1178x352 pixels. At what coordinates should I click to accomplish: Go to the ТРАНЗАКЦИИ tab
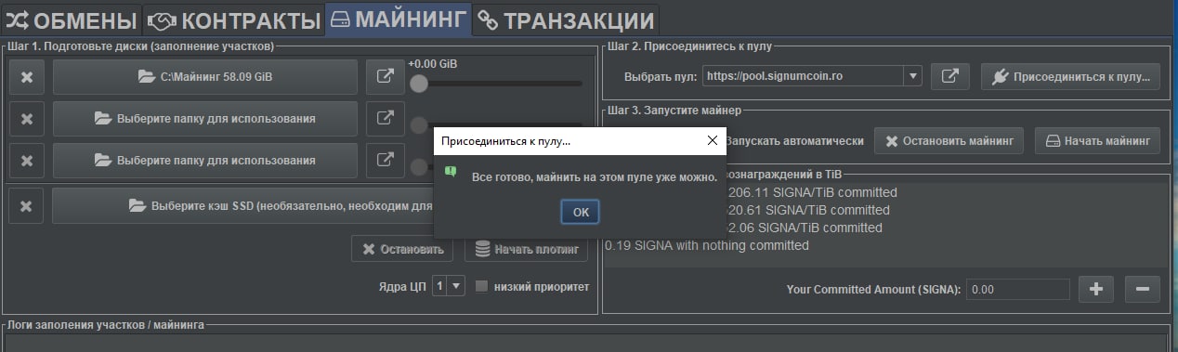565,20
